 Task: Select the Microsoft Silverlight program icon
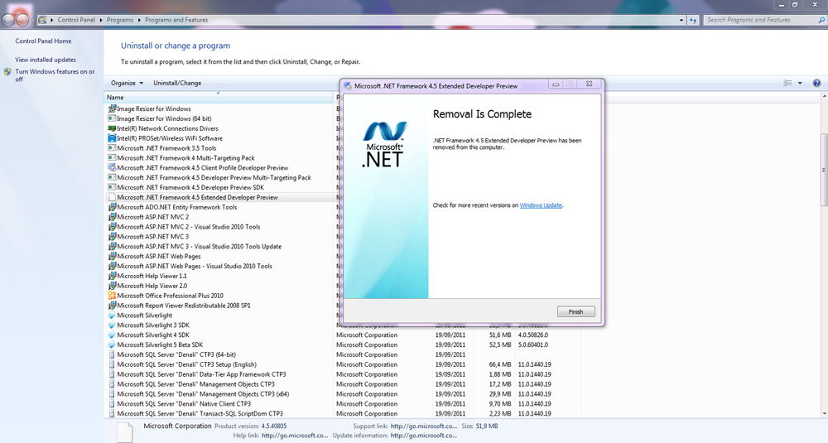(x=112, y=315)
